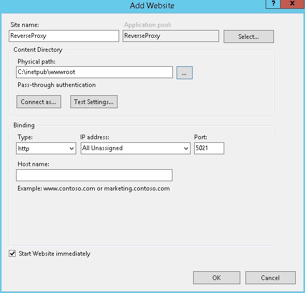The height and width of the screenshot is (293, 305).
Task: Expand the IP address combo box
Action: click(135, 149)
